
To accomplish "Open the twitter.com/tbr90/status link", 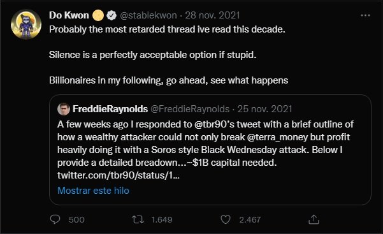I will tap(119, 175).
